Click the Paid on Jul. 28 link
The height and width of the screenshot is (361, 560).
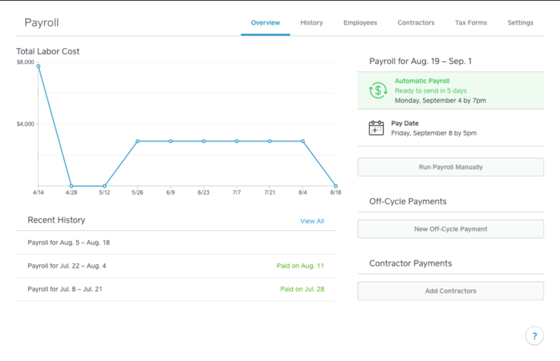302,289
